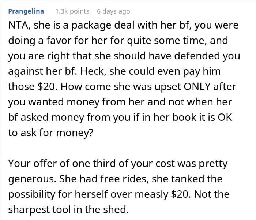Open the '6 days ago' timestamp permalink
The height and width of the screenshot is (220, 256).
(113, 11)
